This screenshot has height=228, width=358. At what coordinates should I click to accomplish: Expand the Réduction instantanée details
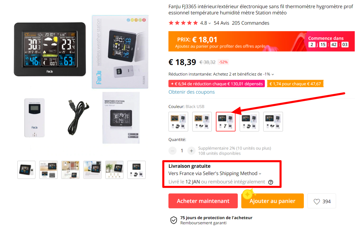click(x=273, y=74)
